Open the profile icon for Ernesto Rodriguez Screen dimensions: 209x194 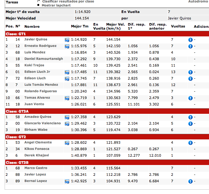point(67,46)
